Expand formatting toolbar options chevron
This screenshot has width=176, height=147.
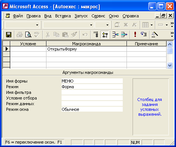[x=172, y=25]
